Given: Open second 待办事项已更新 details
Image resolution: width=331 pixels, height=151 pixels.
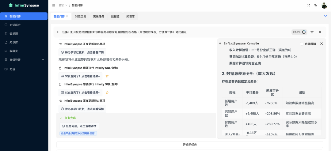Looking at the screenshot, I should 82,109.
